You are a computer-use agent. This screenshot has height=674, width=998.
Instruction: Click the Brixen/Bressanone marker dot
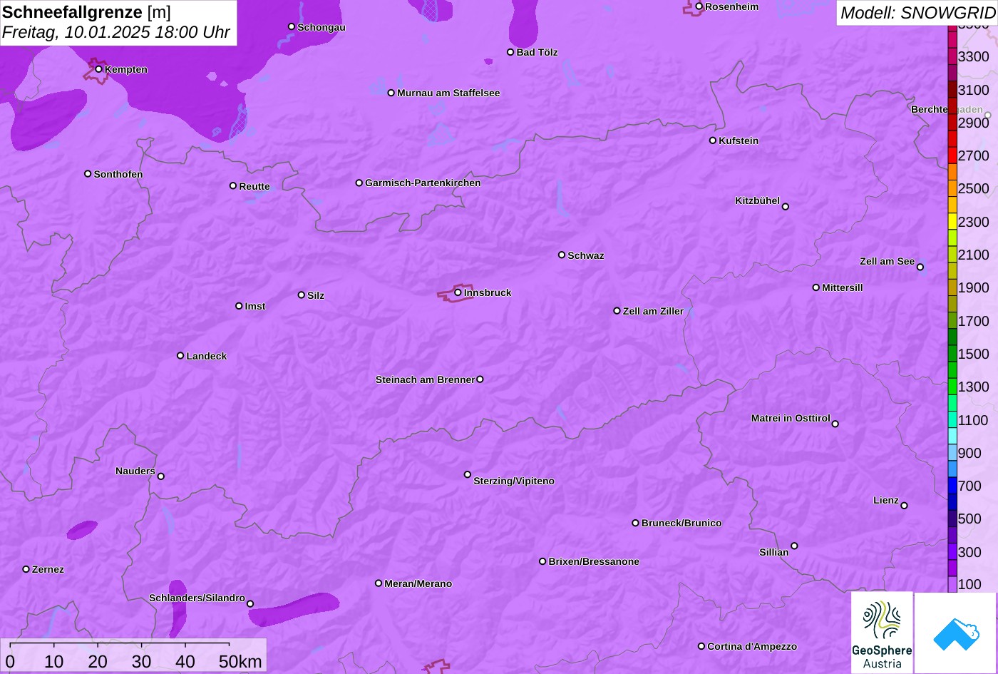(542, 561)
